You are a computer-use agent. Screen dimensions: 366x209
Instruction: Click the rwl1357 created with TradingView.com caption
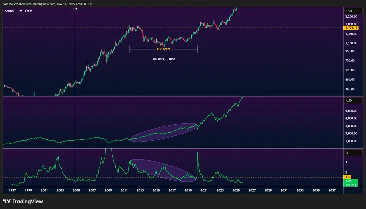(48, 4)
